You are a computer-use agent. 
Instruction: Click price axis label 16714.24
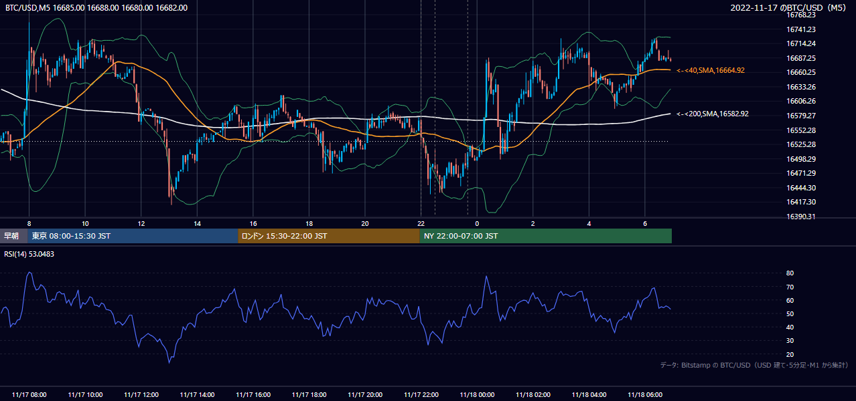pos(801,43)
